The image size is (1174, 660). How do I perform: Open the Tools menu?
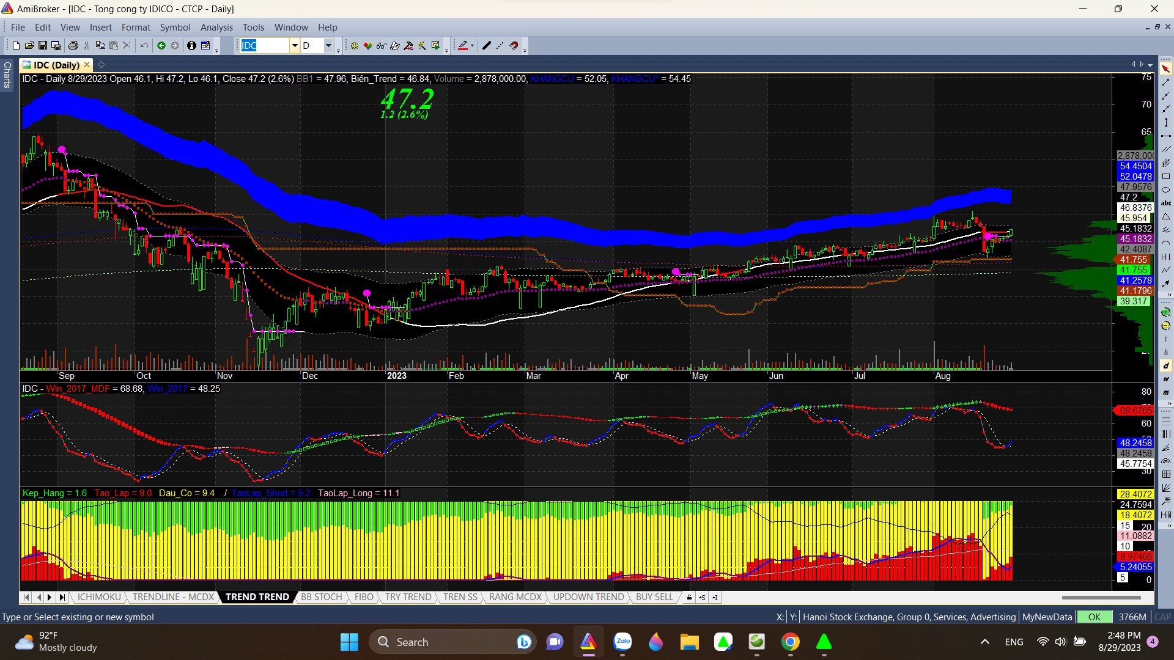point(253,27)
